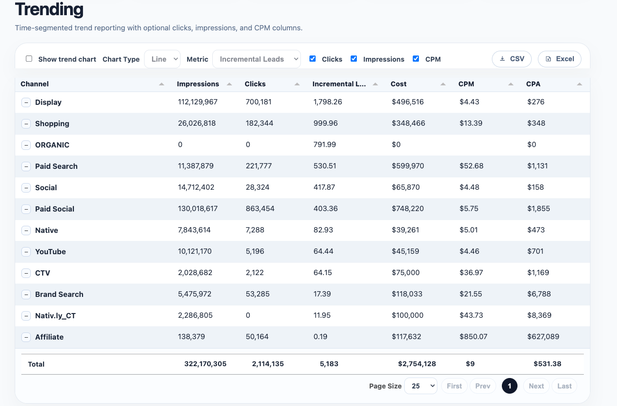Sort by the CPM column arrow

pos(511,84)
